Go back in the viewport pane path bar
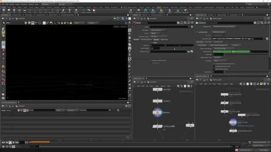 pos(3,19)
